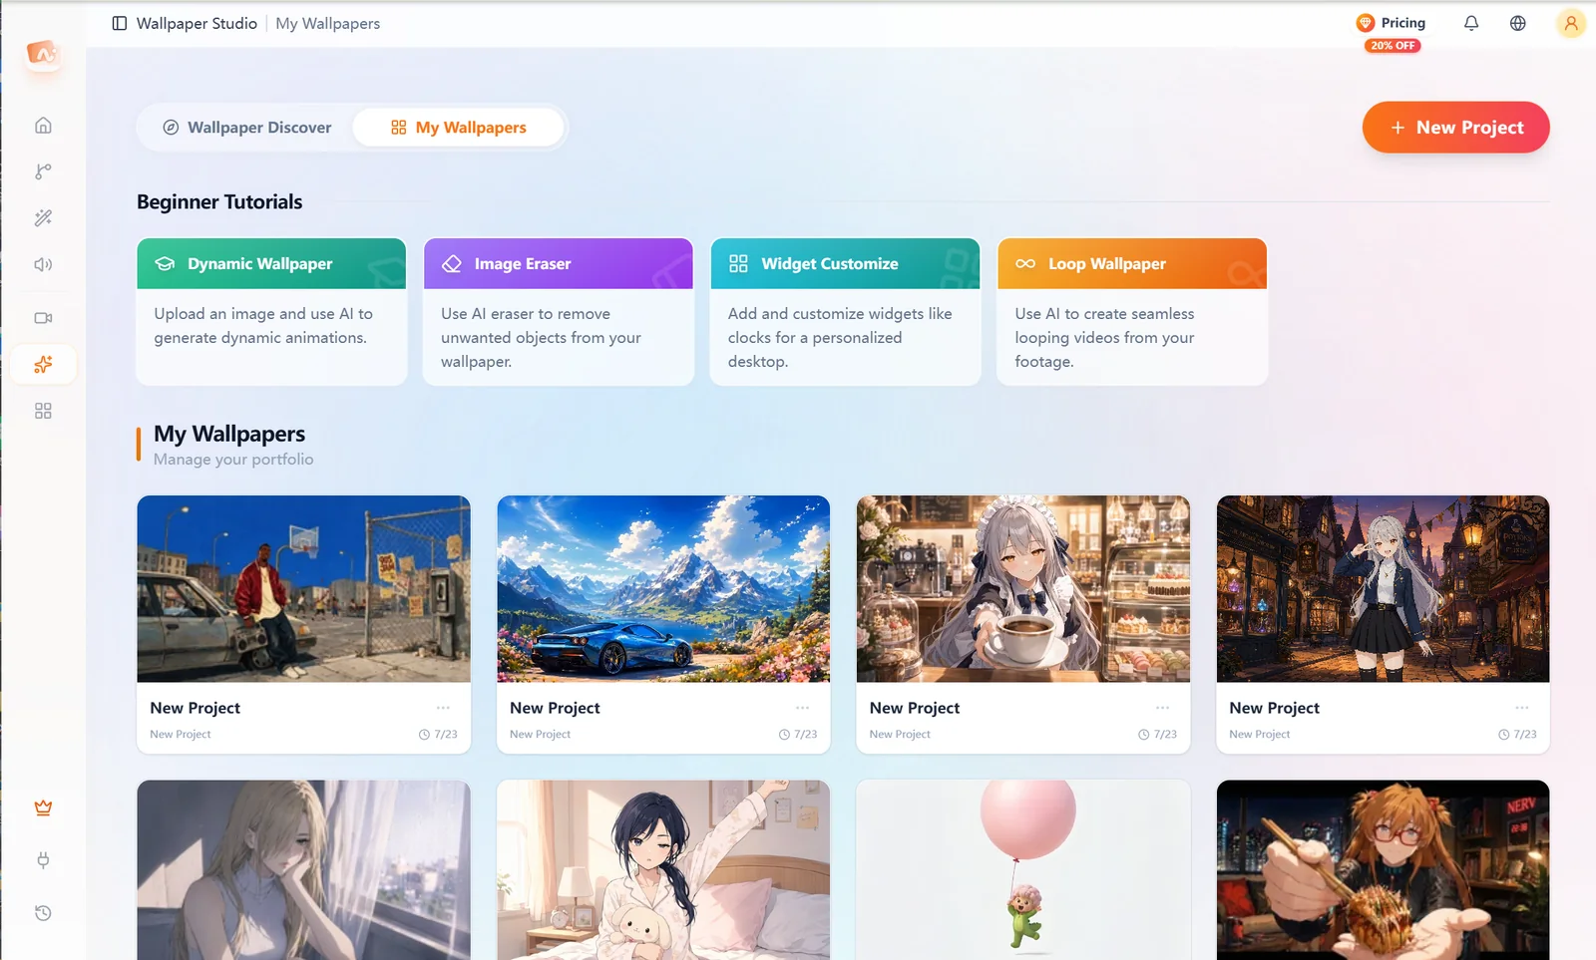
Task: Click New Project title under night street wallpaper
Action: pos(1274,708)
